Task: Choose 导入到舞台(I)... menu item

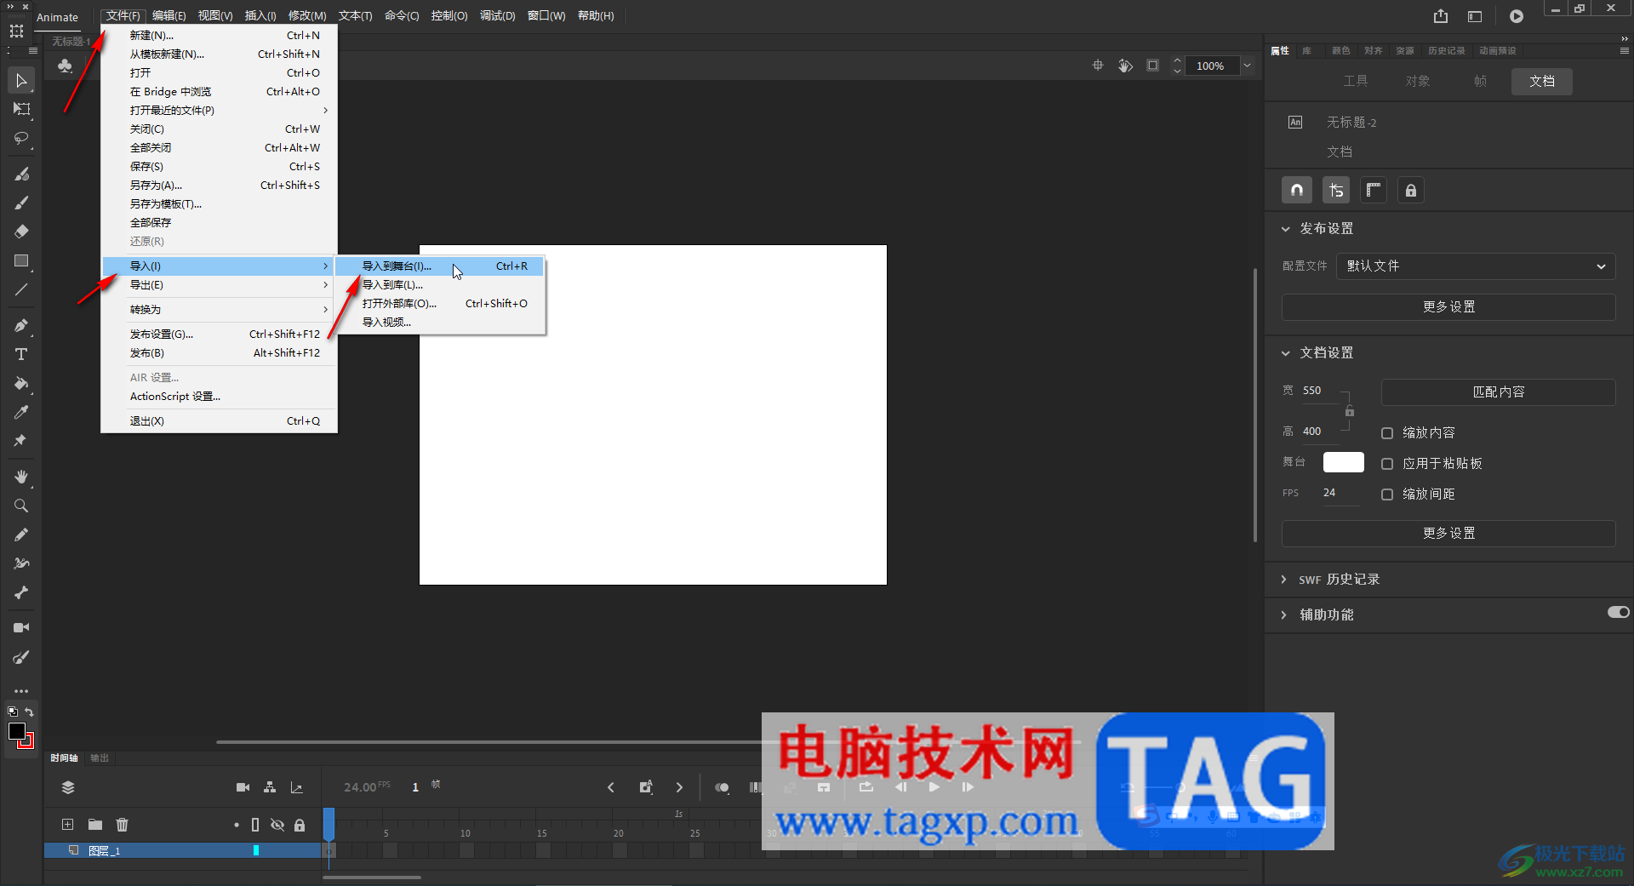Action: click(x=439, y=266)
